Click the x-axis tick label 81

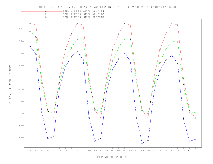190,151
